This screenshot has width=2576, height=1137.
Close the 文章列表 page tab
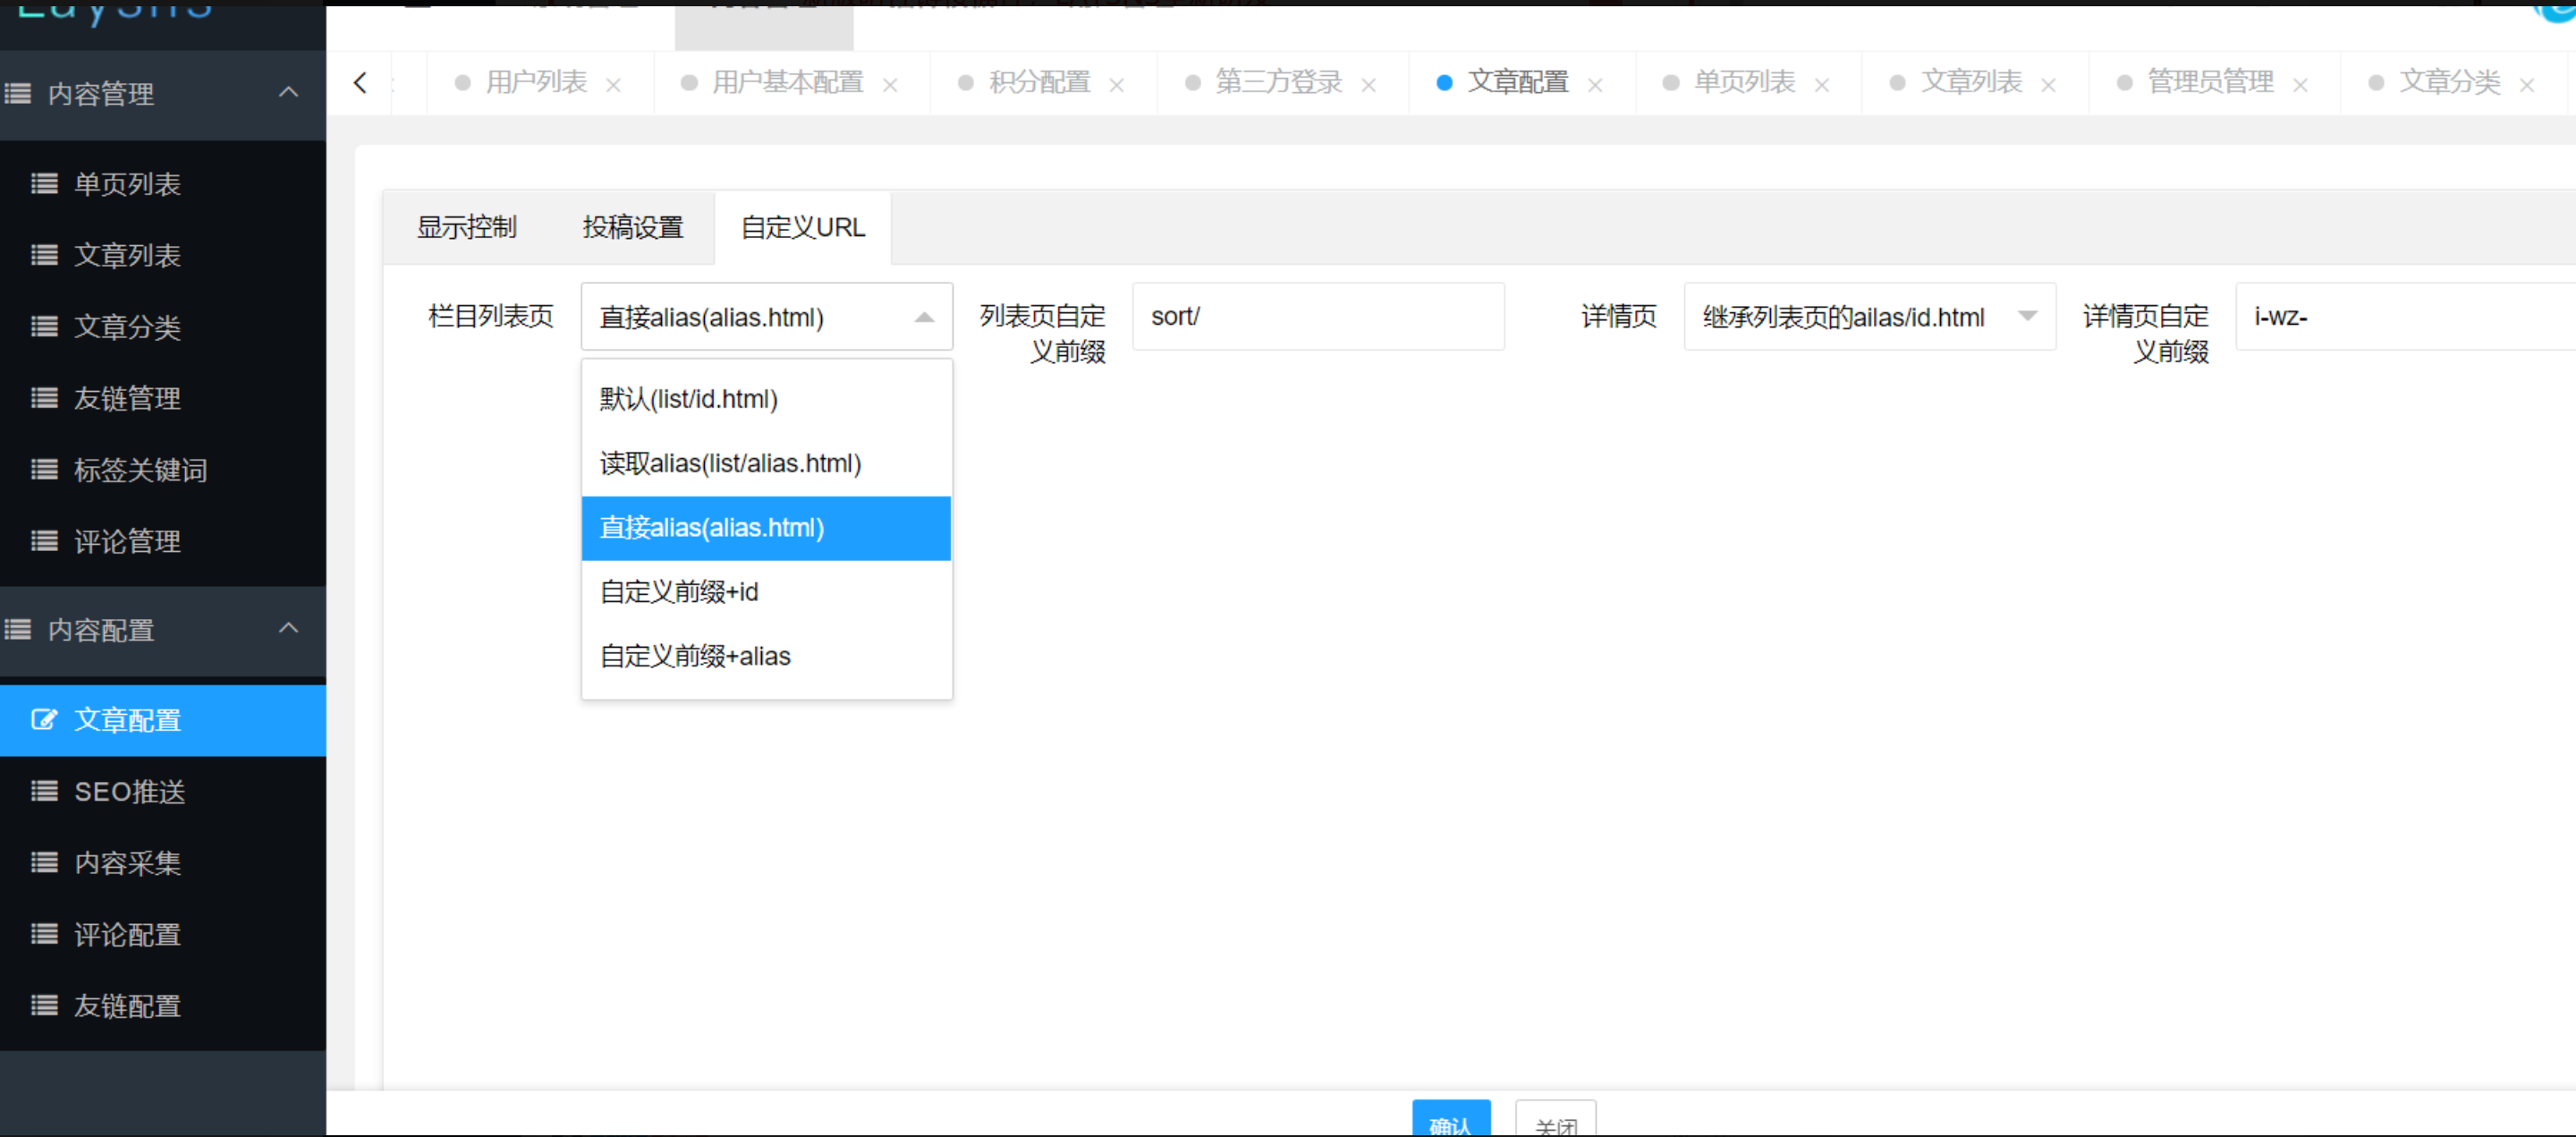click(2048, 85)
